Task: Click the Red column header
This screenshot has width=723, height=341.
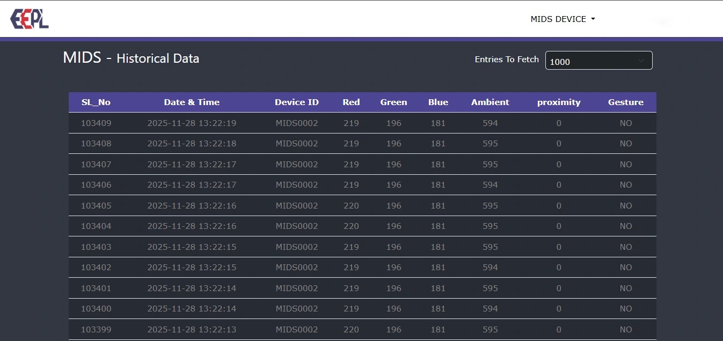Action: tap(351, 102)
